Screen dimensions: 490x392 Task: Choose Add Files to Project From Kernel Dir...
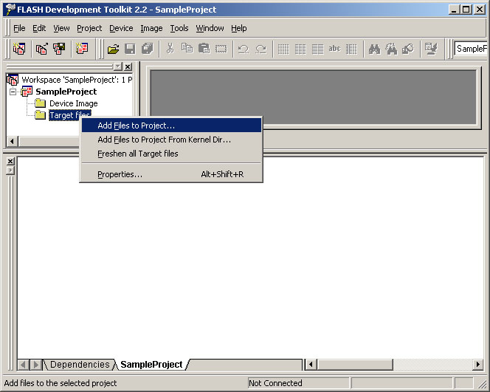(171, 140)
